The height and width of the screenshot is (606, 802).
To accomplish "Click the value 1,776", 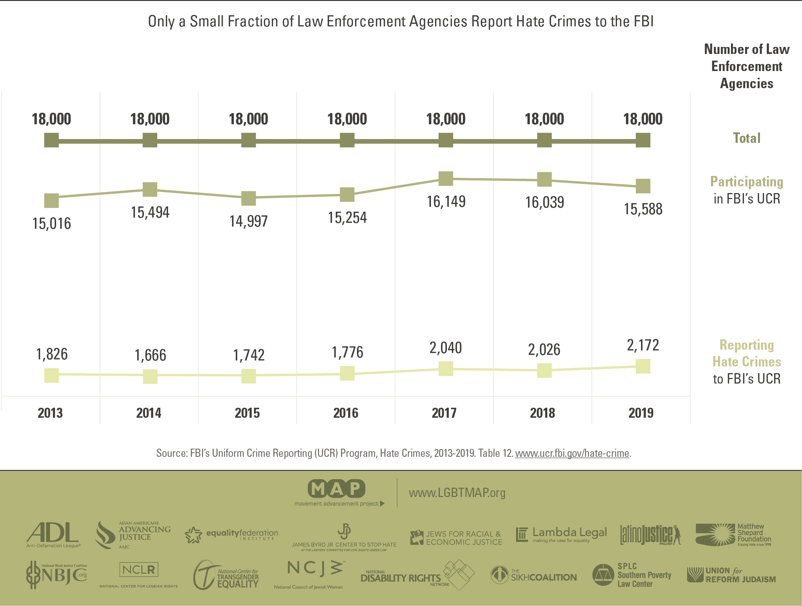I will tap(347, 352).
